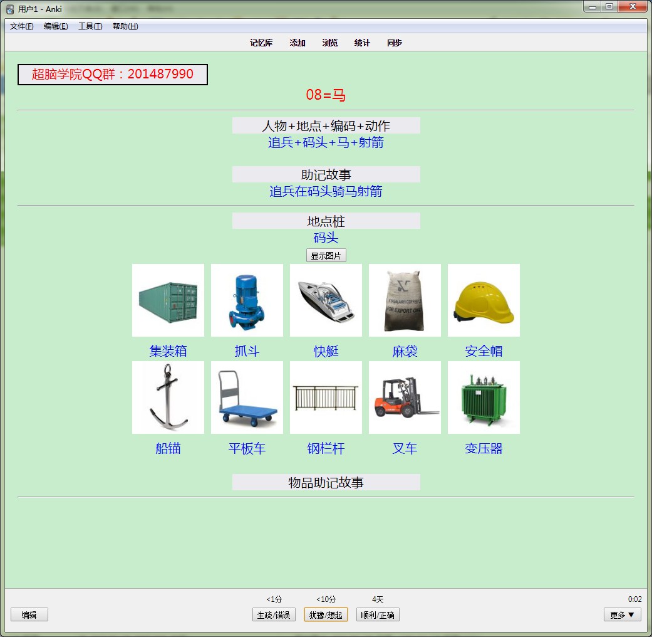This screenshot has width=652, height=637.
Task: Click the 追兵在码头骑马射箭 story text
Action: 326,191
